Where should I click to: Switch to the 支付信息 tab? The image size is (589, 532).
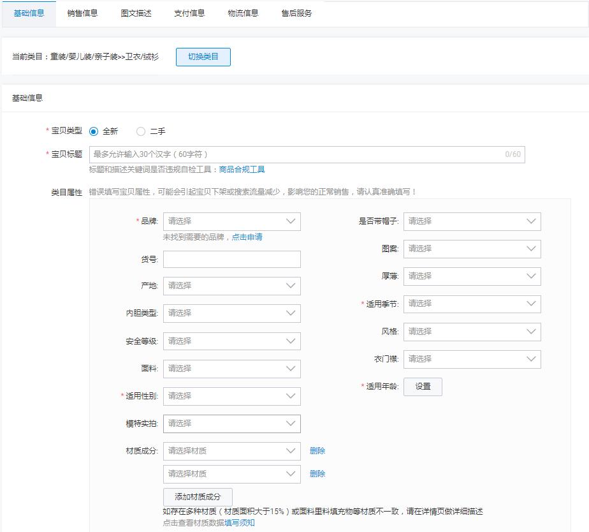click(189, 12)
